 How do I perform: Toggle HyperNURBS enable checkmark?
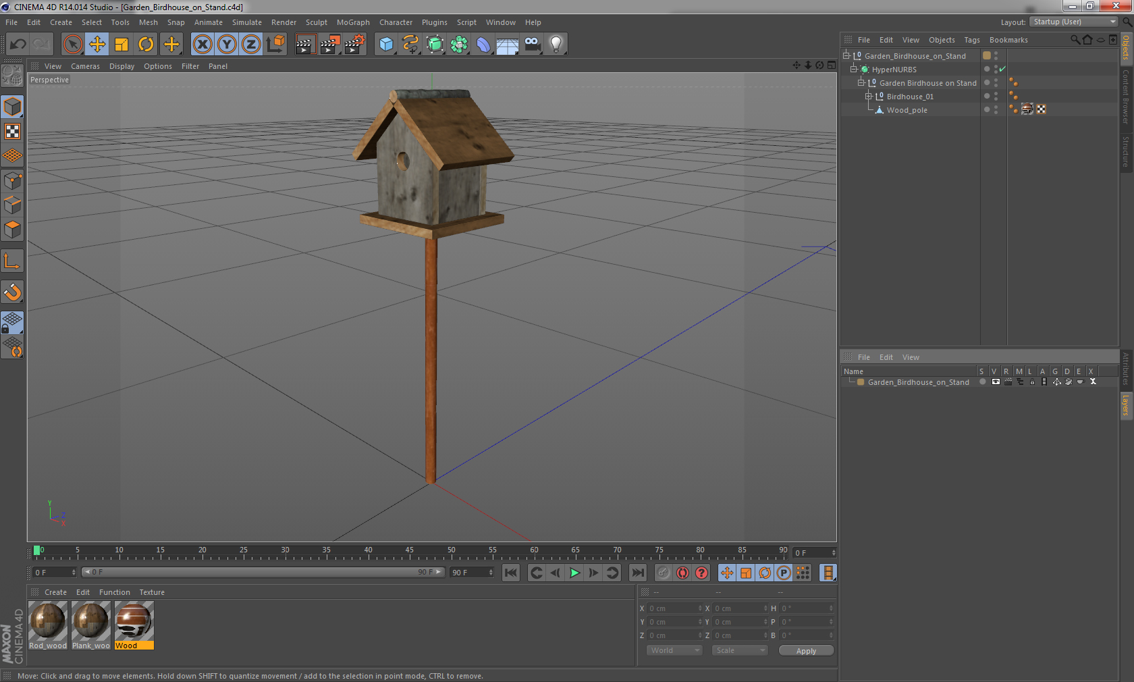point(1003,69)
